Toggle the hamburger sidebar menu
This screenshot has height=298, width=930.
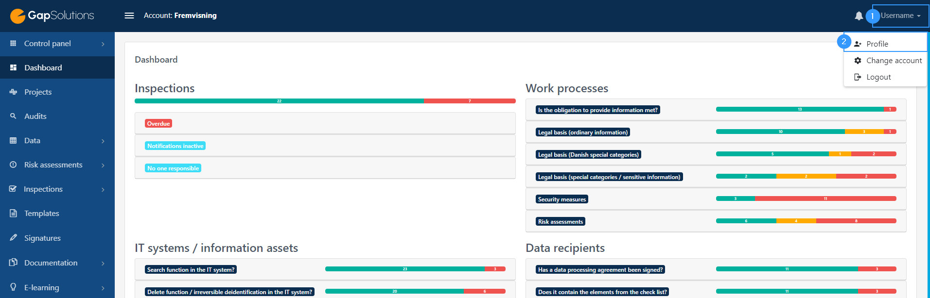tap(129, 16)
